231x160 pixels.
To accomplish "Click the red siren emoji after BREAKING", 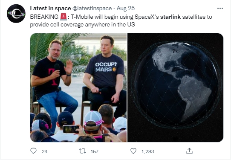I will coord(64,17).
